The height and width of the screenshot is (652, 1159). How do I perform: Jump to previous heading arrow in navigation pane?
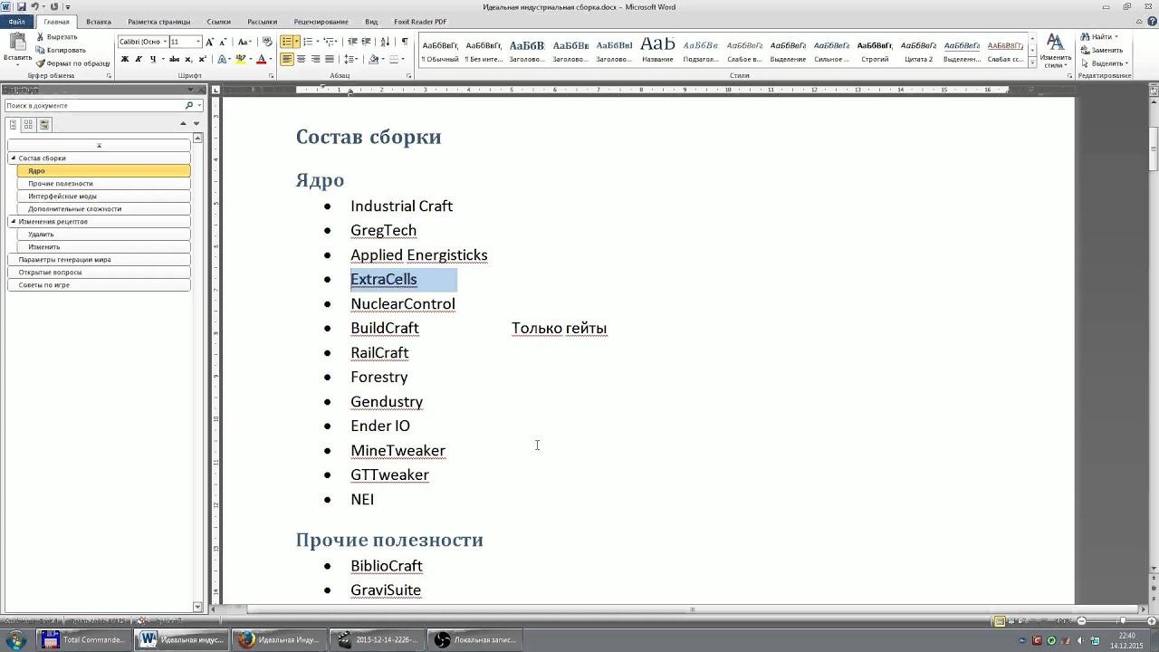pyautogui.click(x=183, y=124)
